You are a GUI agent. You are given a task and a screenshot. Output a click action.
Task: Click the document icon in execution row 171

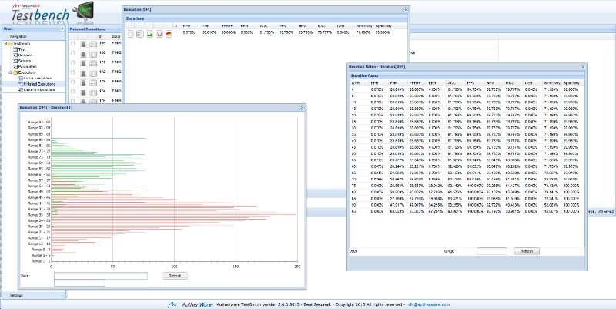click(83, 64)
